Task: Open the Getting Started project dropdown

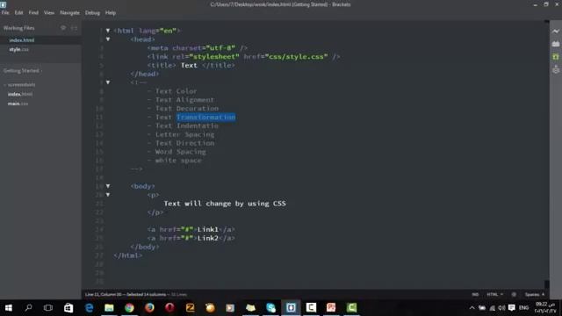Action: [x=23, y=70]
